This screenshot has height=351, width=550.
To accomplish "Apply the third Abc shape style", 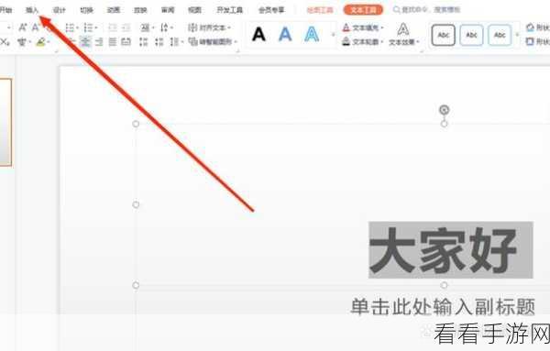I will [500, 35].
